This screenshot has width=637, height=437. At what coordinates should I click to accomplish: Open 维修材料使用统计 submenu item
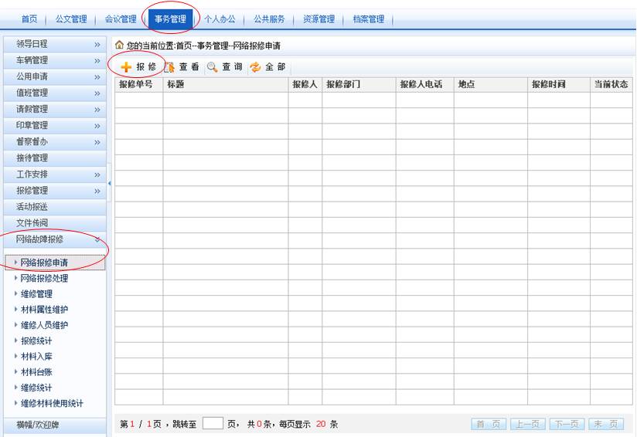(52, 403)
